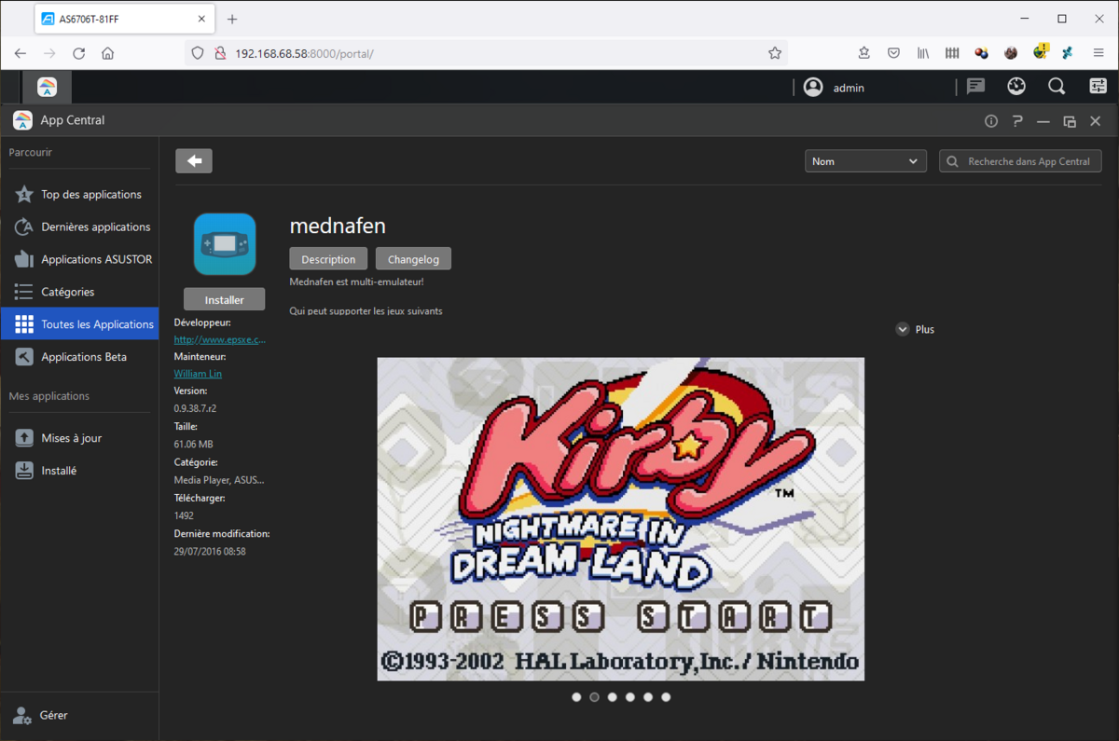Image resolution: width=1119 pixels, height=741 pixels.
Task: Switch to the Changelog tab
Action: click(x=413, y=259)
